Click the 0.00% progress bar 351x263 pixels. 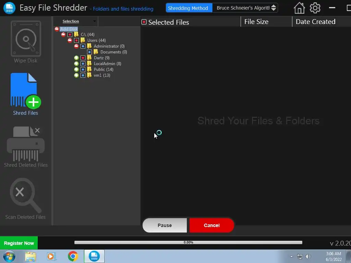coord(188,242)
